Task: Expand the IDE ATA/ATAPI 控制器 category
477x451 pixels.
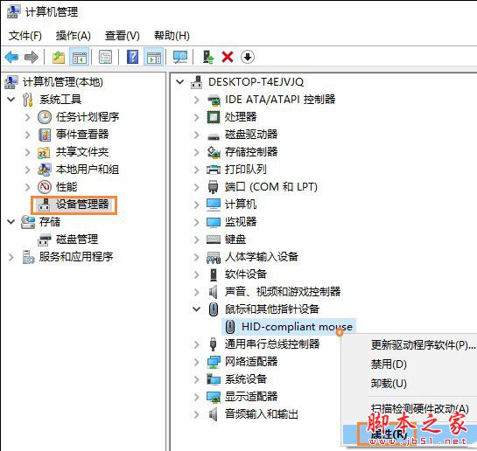Action: pyautogui.click(x=197, y=100)
